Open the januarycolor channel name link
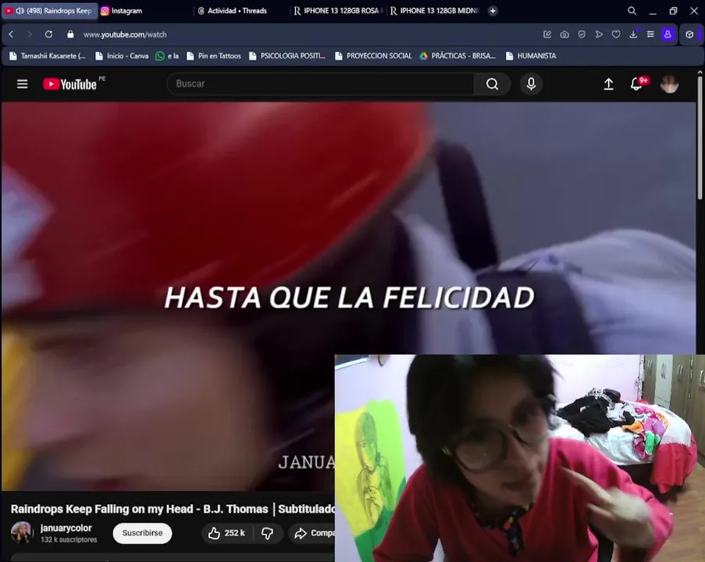Viewport: 705px width, 562px height. coord(66,528)
